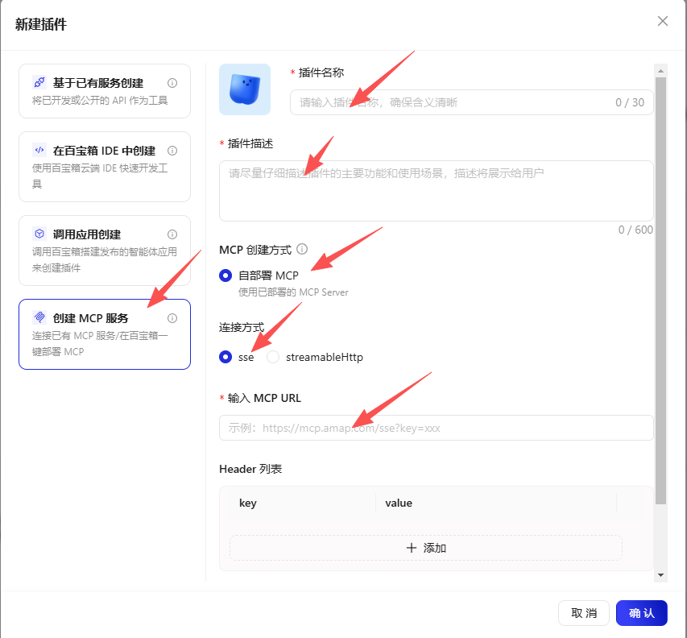Focus the 插件名称 input field
The image size is (687, 638).
click(471, 102)
